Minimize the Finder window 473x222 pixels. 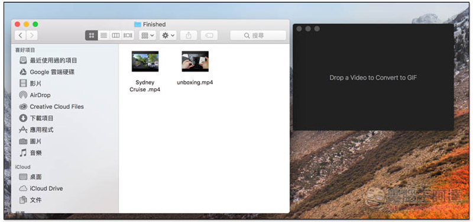pos(27,24)
